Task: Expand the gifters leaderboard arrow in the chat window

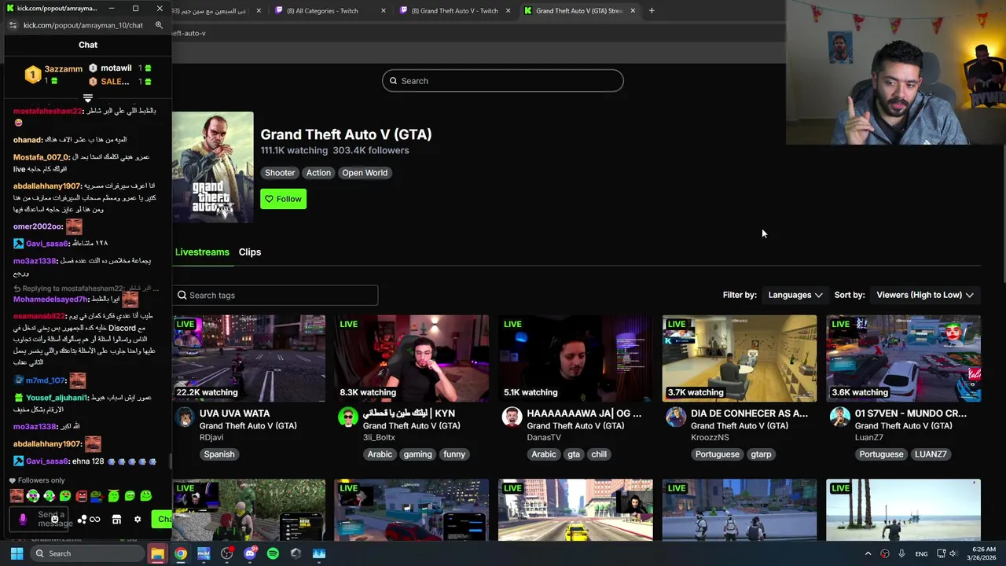Action: point(88,98)
